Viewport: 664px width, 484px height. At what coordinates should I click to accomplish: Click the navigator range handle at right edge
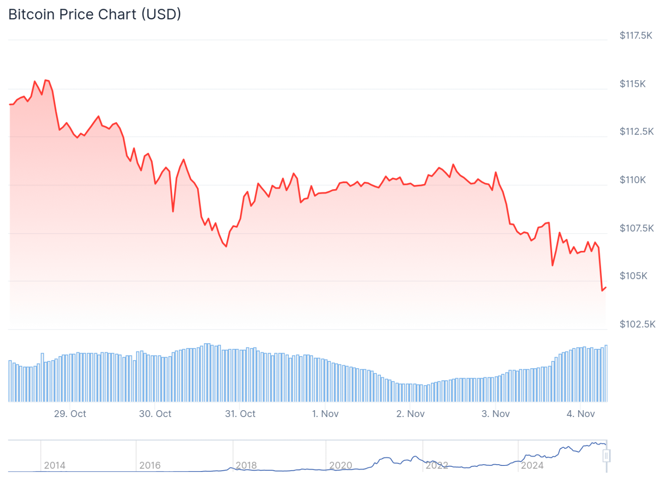(607, 456)
